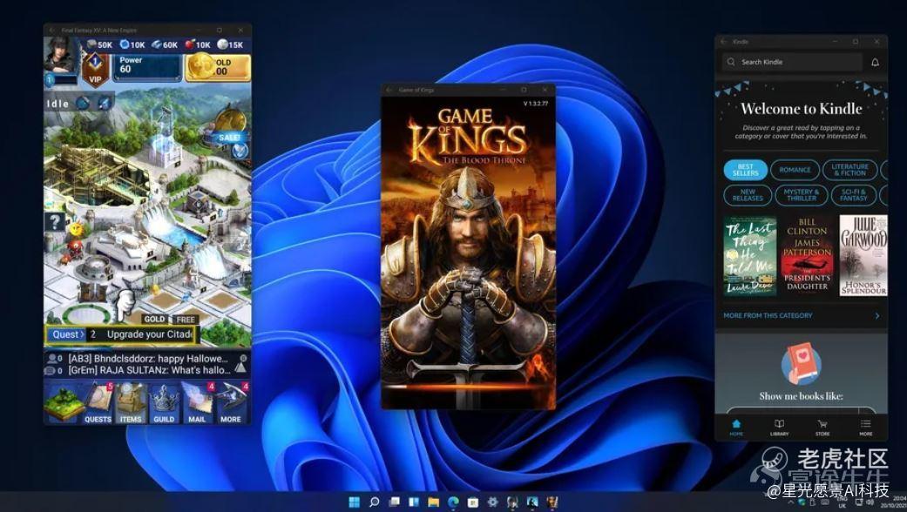The width and height of the screenshot is (907, 512).
Task: Open The President's Daughter book cover
Action: (x=807, y=255)
